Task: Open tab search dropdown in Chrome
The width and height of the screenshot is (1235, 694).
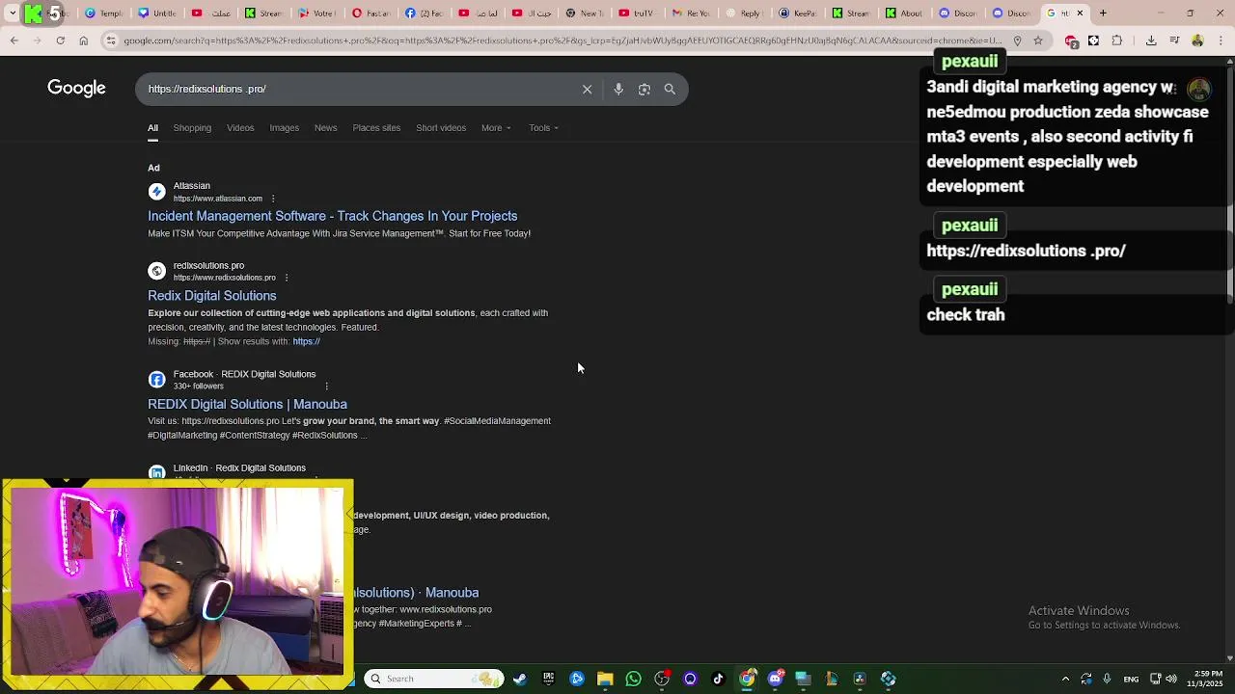Action: click(13, 13)
